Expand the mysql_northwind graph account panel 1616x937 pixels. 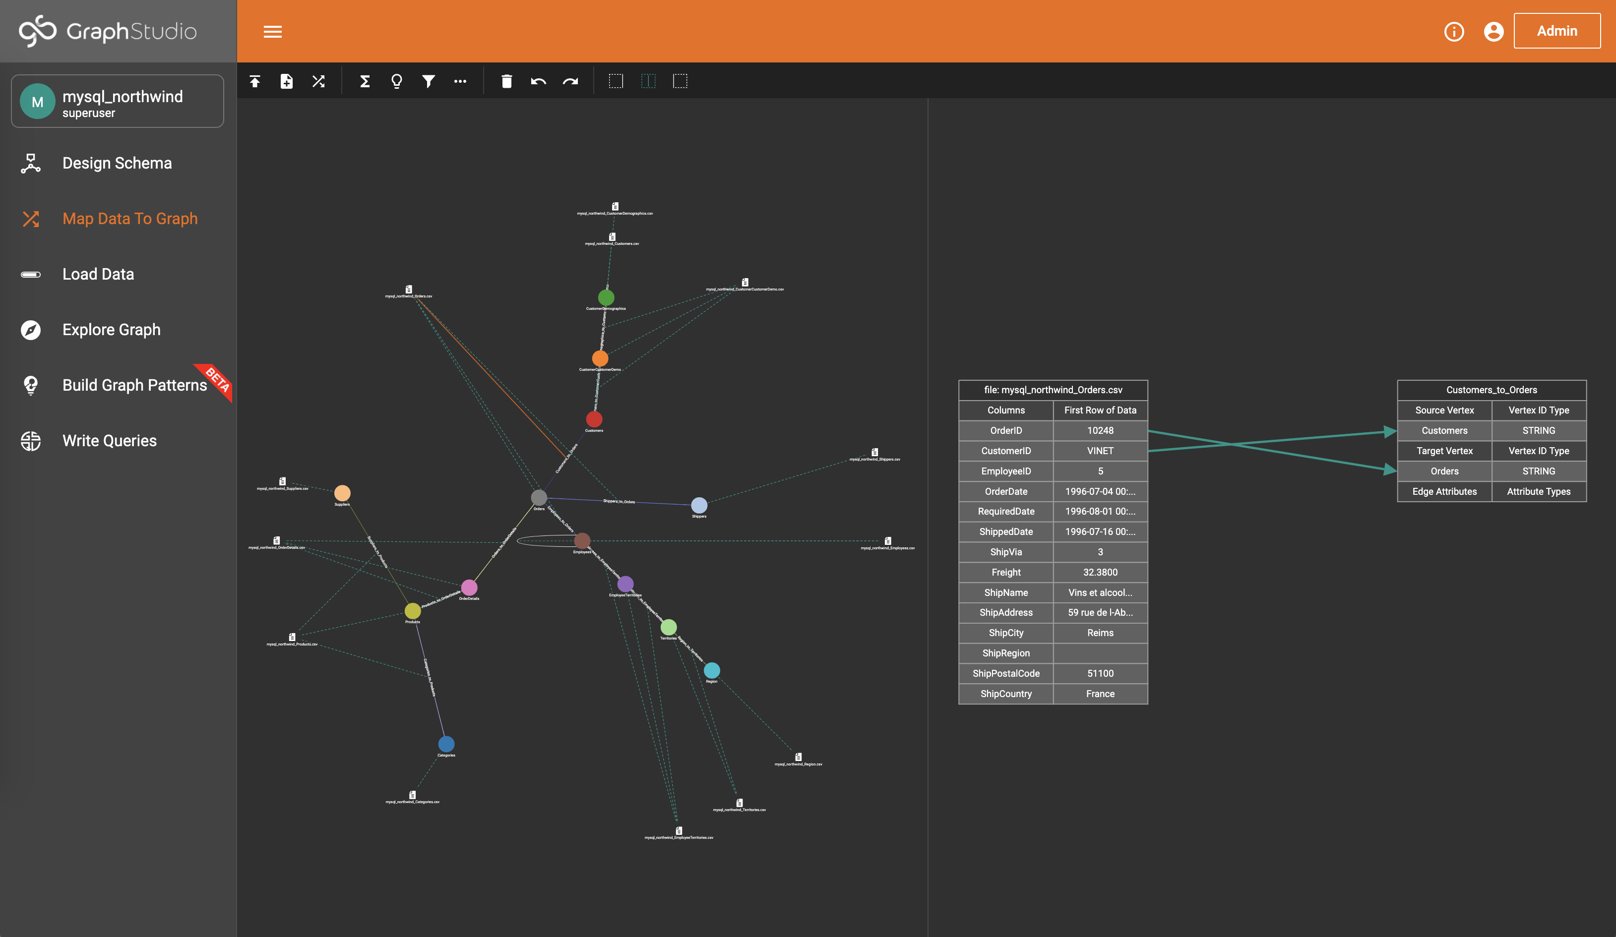118,101
